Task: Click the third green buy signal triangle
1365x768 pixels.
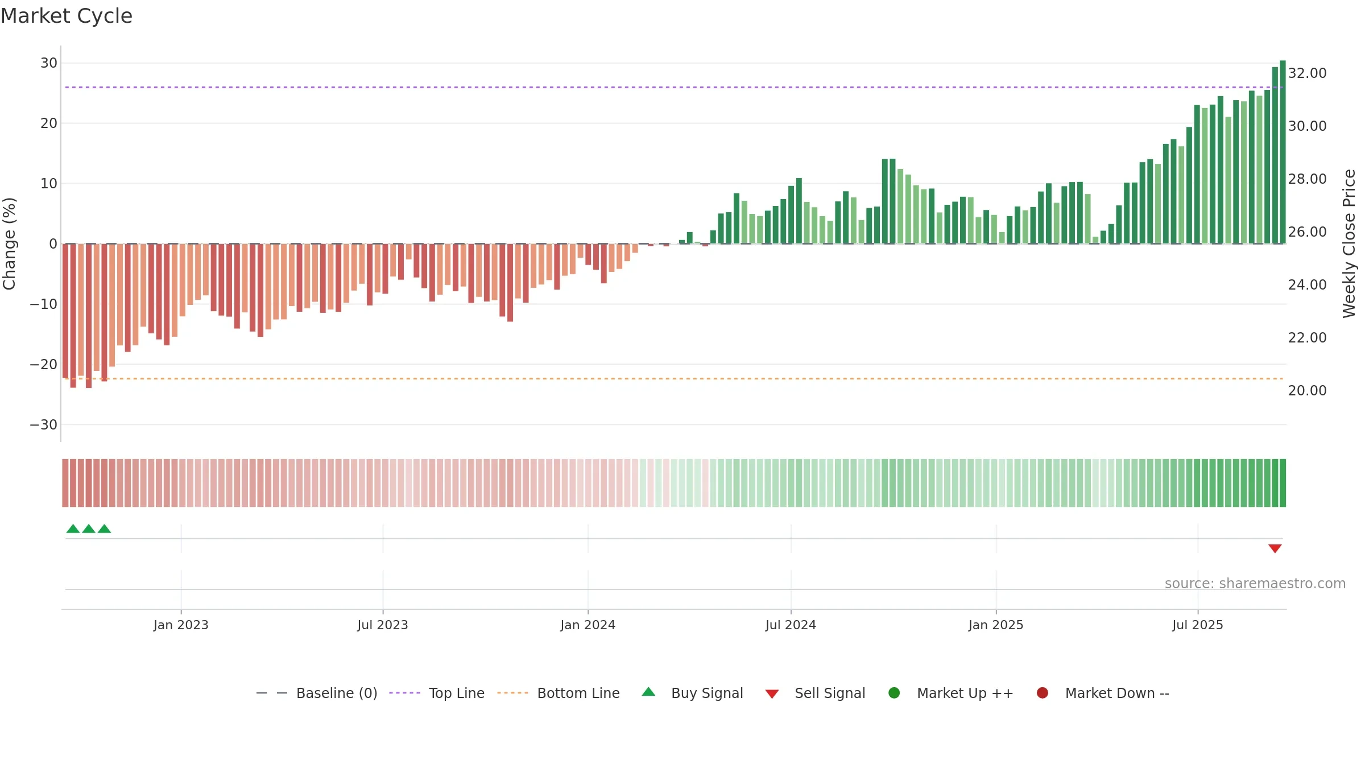Action: pyautogui.click(x=104, y=528)
